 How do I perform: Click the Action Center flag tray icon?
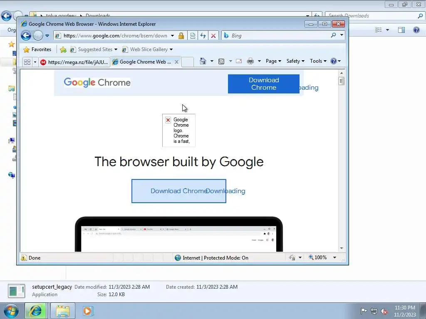(364, 311)
